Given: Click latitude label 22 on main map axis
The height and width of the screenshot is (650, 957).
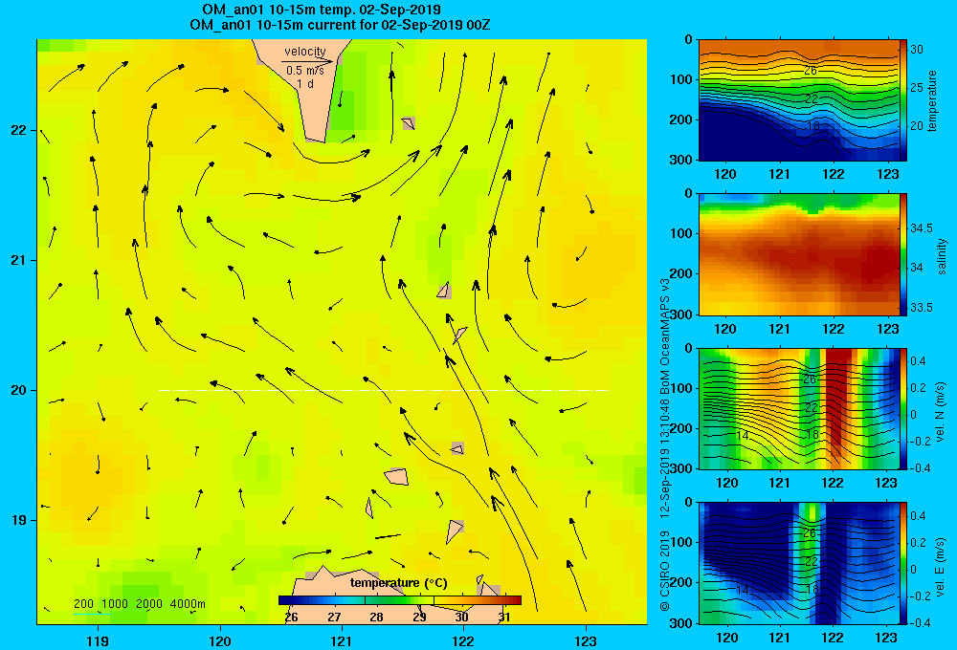Looking at the screenshot, I should 19,131.
